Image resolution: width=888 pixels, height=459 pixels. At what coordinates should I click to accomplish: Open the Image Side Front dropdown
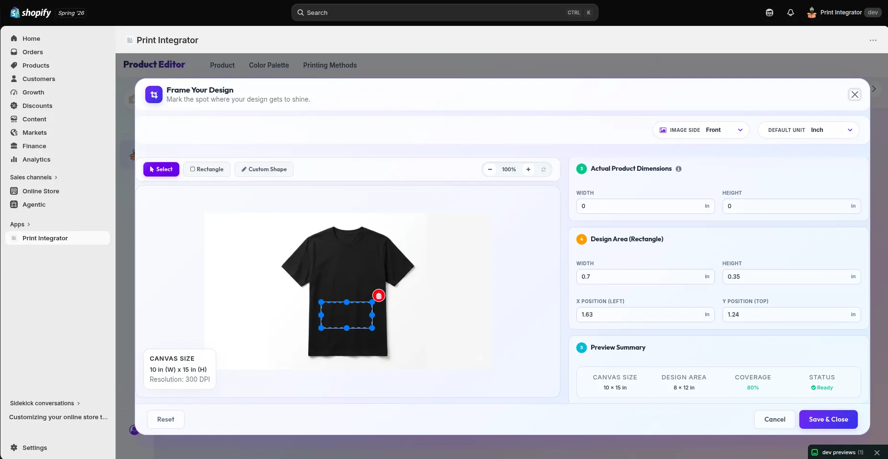pos(701,130)
